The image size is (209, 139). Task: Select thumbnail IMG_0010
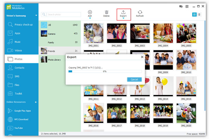(x=186, y=60)
